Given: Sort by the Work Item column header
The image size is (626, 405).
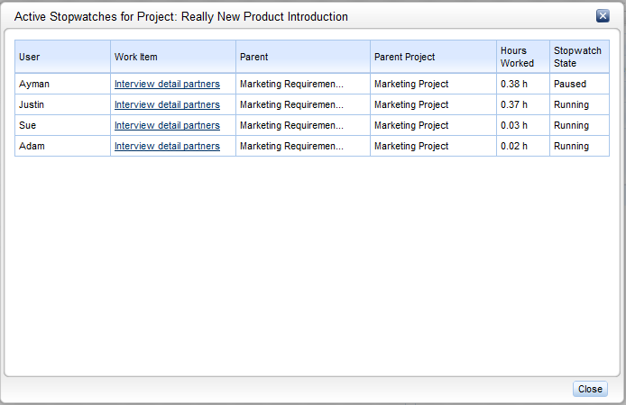Looking at the screenshot, I should pos(173,57).
